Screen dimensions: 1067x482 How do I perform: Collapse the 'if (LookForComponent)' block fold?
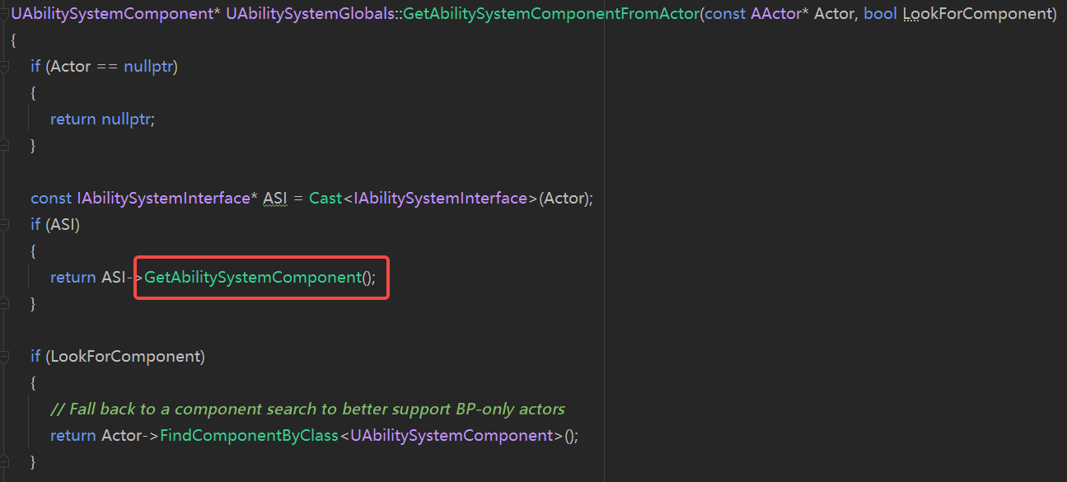(x=4, y=357)
